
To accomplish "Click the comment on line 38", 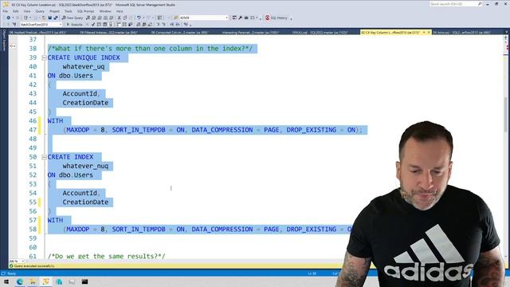I will tap(150, 49).
